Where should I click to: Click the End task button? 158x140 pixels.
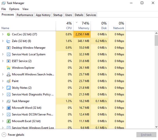(x=146, y=135)
